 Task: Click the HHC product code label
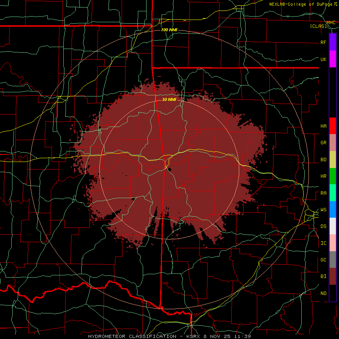point(331,23)
